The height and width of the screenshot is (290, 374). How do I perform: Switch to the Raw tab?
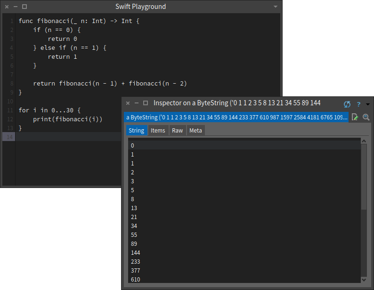pyautogui.click(x=178, y=131)
